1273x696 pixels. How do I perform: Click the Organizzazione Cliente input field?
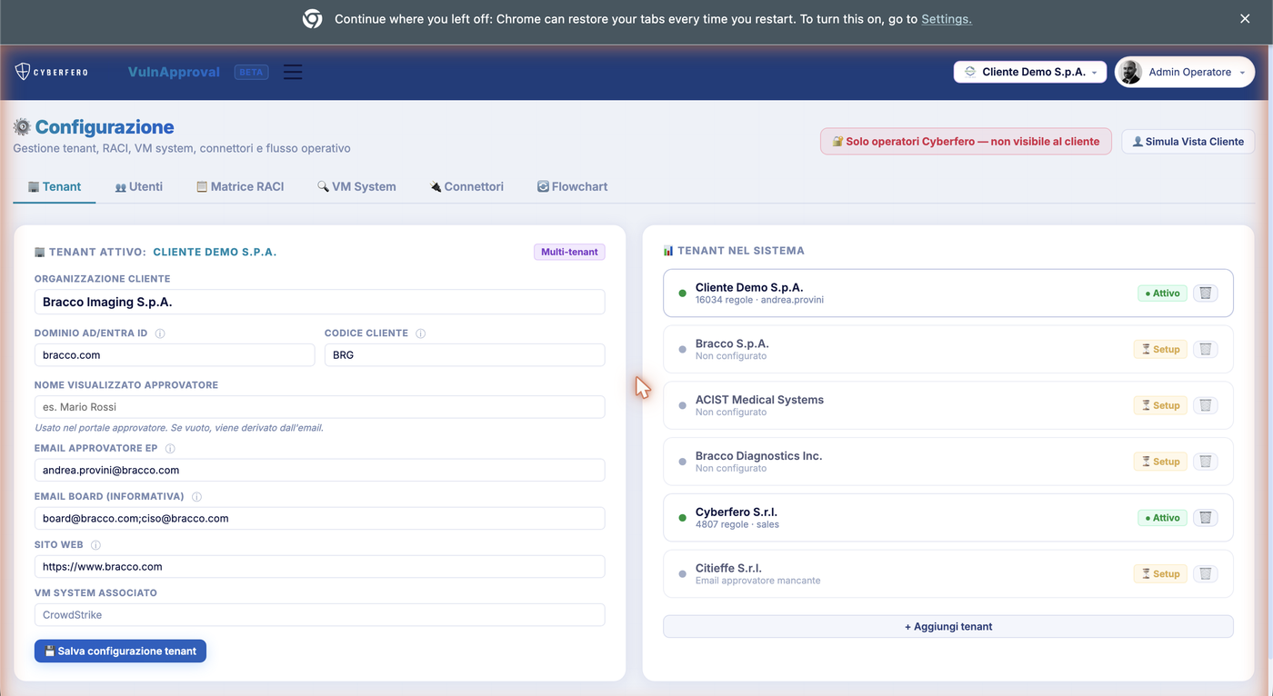tap(319, 302)
